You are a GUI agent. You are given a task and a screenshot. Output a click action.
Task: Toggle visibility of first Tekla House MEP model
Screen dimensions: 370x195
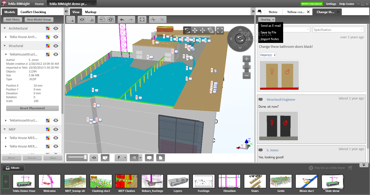click(x=56, y=138)
